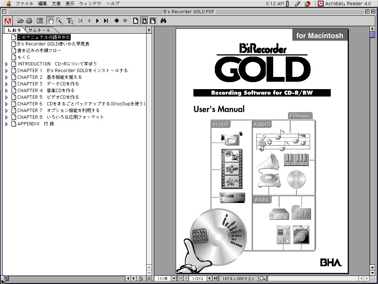Open CHAPTER 4 音楽CDを作る bookmark text
Screen dimensions: 378x284
(x=46, y=91)
